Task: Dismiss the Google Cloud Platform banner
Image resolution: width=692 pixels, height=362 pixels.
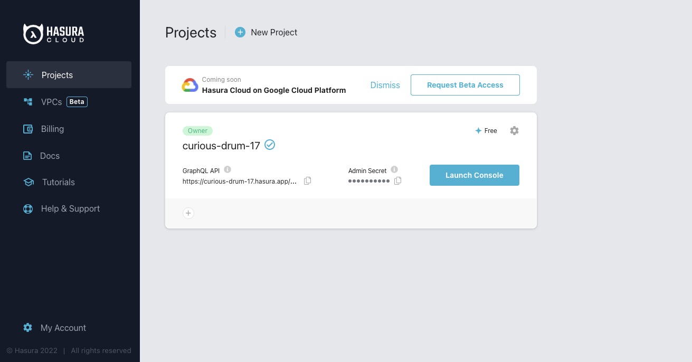Action: (385, 85)
